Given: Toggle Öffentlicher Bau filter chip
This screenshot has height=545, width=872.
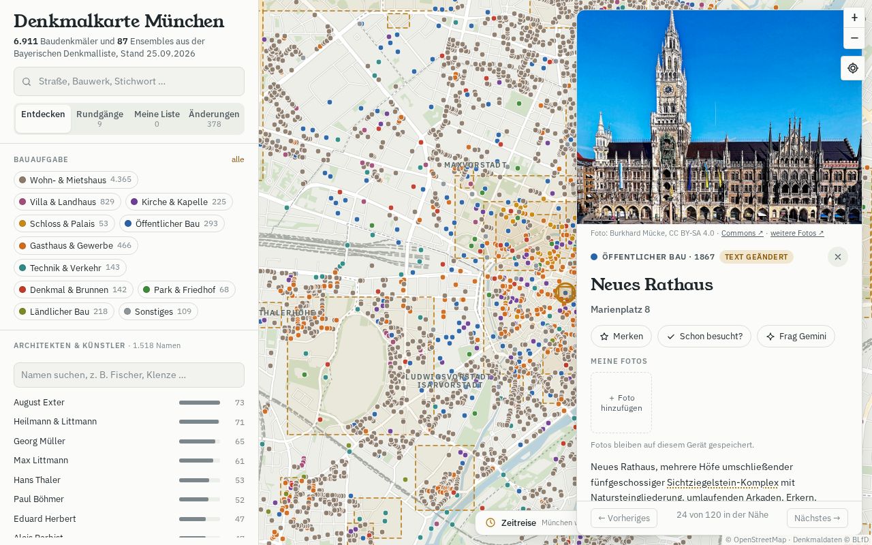Looking at the screenshot, I should 172,223.
